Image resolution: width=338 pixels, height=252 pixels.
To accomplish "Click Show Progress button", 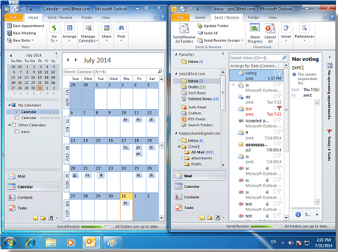I will click(x=255, y=34).
